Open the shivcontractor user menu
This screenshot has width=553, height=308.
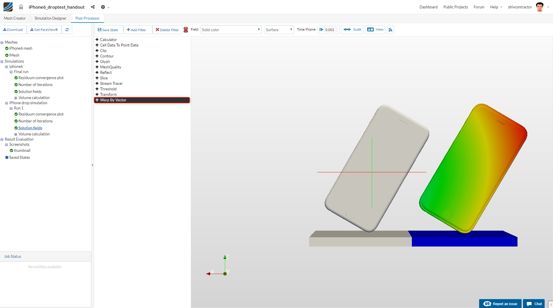point(520,7)
